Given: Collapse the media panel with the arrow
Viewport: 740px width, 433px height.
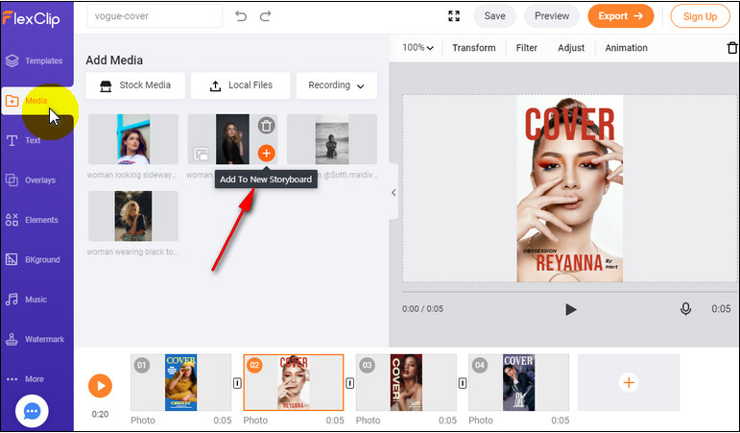Looking at the screenshot, I should pyautogui.click(x=394, y=192).
